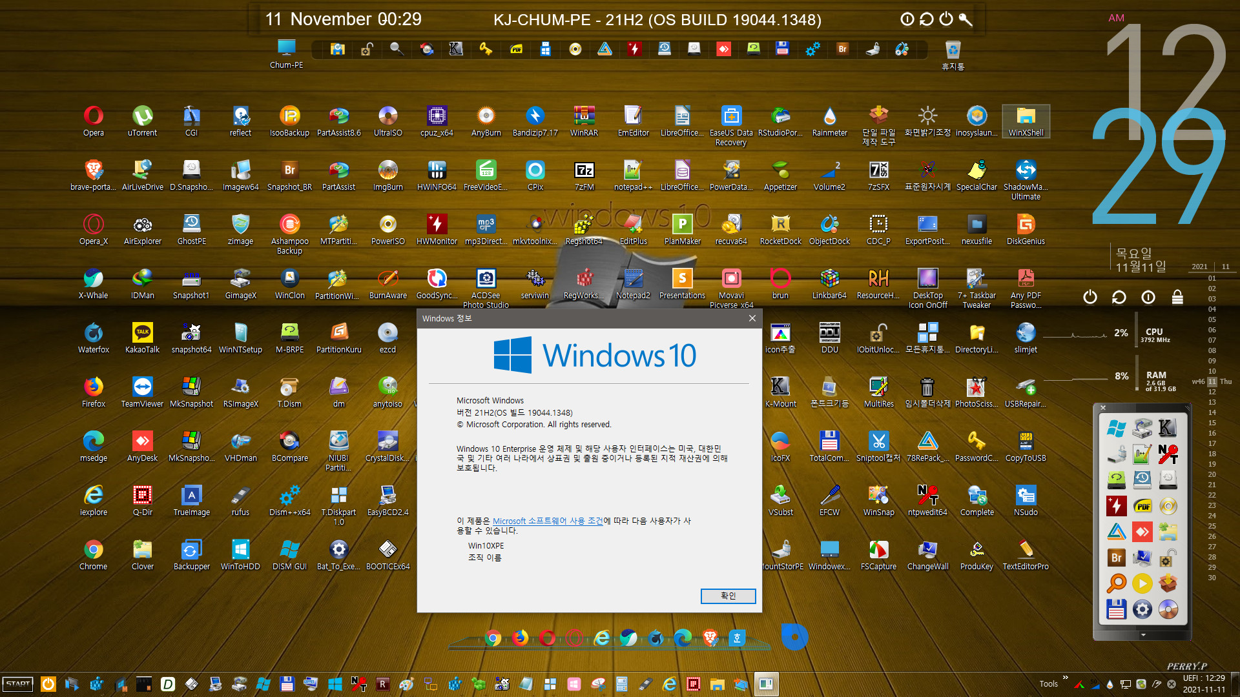The width and height of the screenshot is (1240, 697).
Task: Launch UltraISO desktop icon
Action: coord(388,121)
